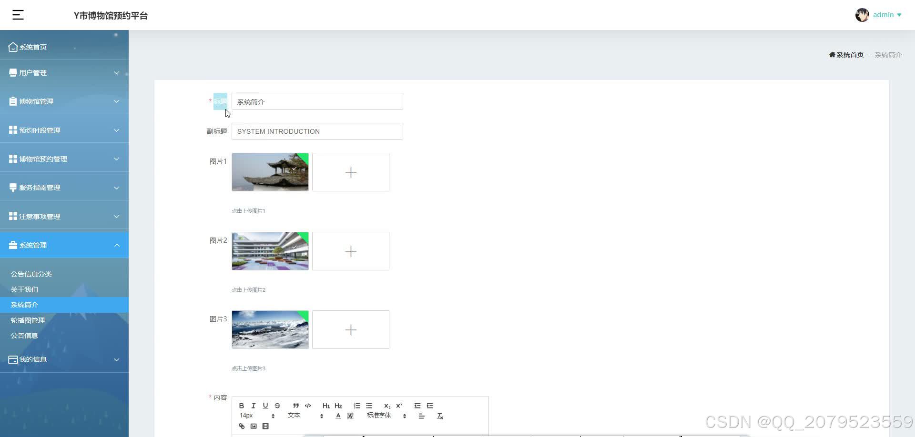Toggle italic formatting in editor
This screenshot has width=915, height=437.
[x=254, y=406]
